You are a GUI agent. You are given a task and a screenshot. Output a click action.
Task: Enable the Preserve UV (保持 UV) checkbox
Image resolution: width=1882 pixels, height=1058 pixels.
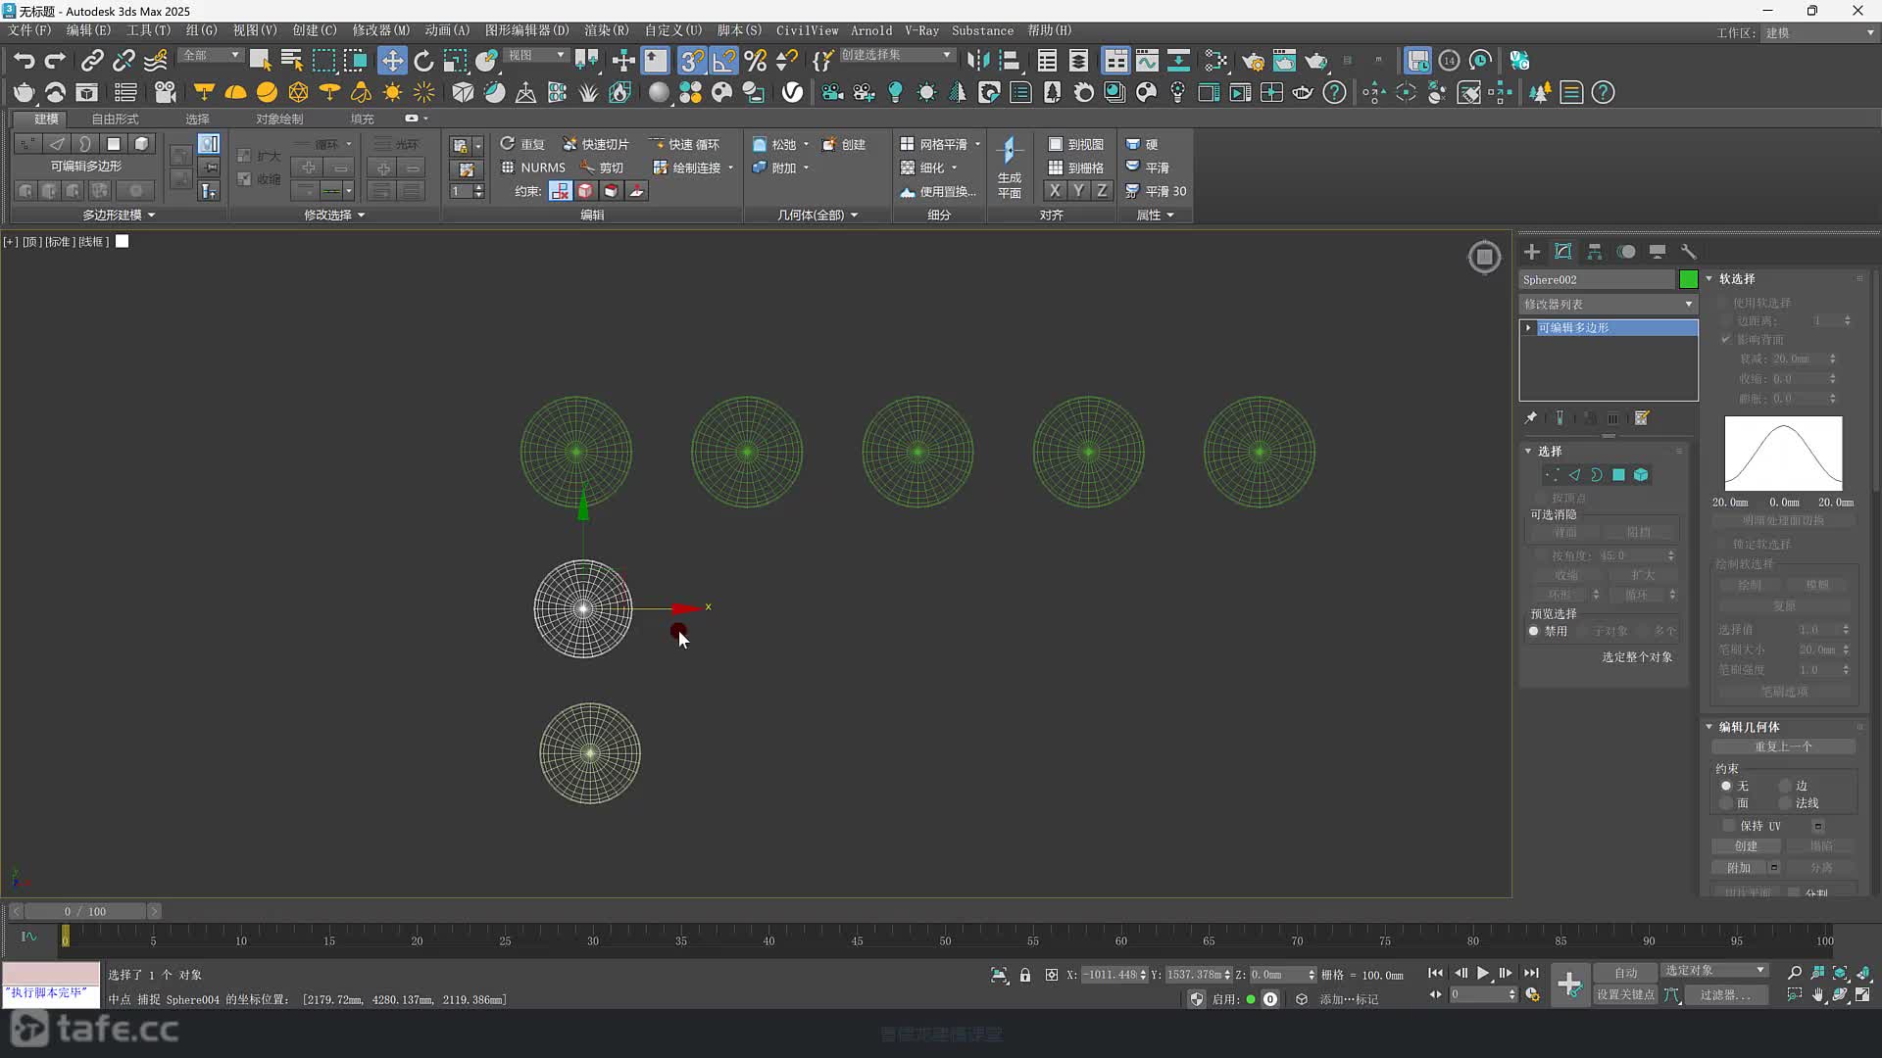(1729, 826)
